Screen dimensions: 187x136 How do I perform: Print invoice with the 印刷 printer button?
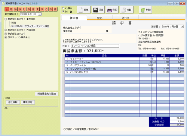(x=112, y=10)
